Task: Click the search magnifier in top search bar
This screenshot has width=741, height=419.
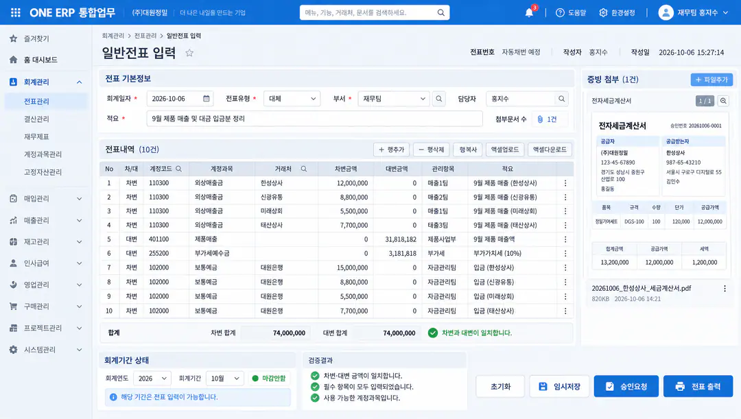Action: coord(440,13)
